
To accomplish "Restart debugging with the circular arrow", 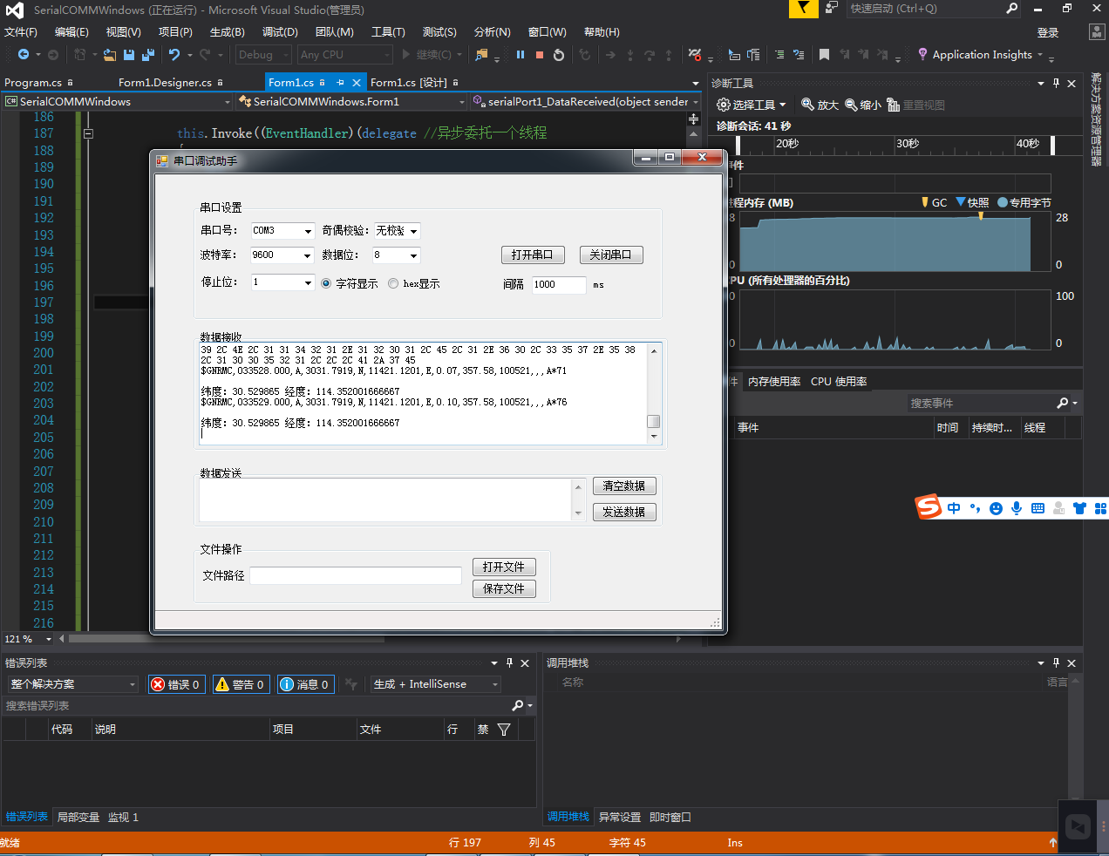I will [x=559, y=54].
